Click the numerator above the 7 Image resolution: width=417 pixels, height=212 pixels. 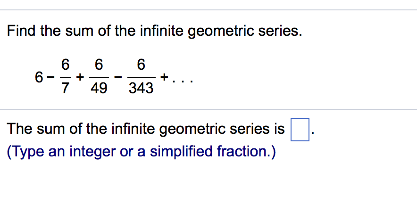65,64
